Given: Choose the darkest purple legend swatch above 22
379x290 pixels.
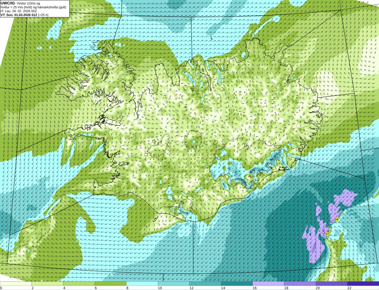Looking at the screenshot, I should [x=363, y=284].
